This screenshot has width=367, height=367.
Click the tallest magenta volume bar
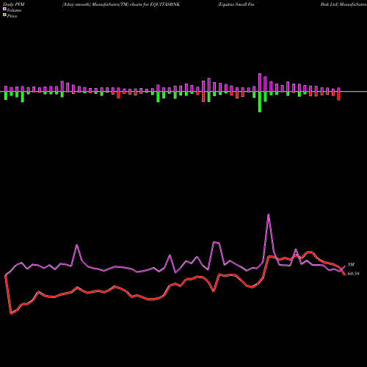(x=260, y=82)
